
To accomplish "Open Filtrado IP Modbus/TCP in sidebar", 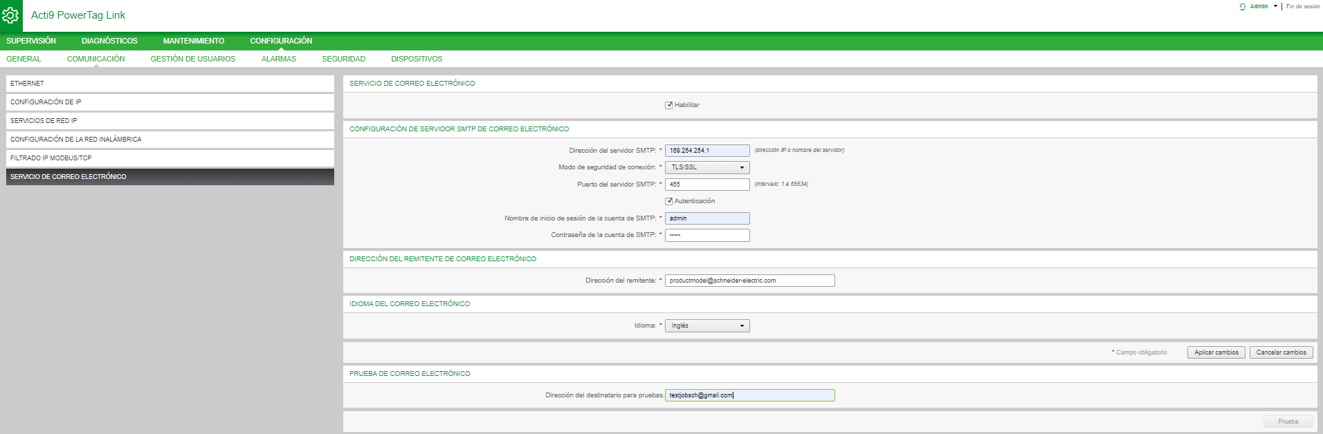I will (170, 158).
